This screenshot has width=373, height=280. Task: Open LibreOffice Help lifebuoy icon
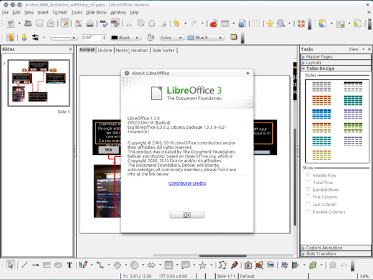click(x=301, y=24)
